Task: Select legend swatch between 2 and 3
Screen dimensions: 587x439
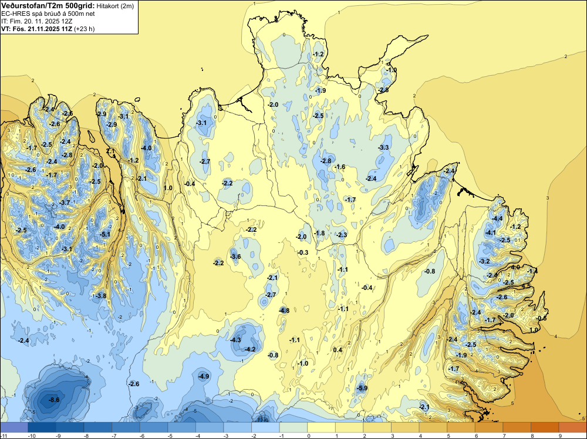Action: [x=377, y=427]
